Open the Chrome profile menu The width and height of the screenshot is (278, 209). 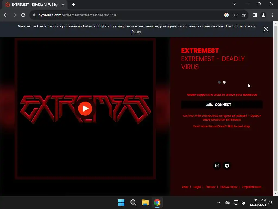263,15
